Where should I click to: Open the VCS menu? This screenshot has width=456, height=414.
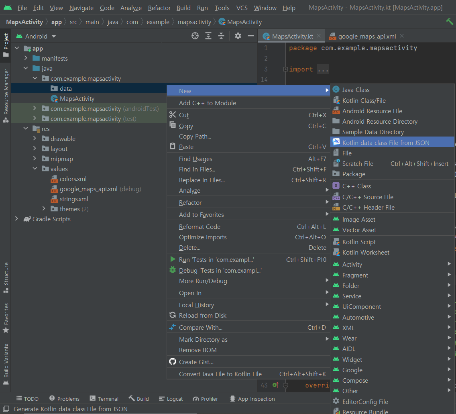(242, 8)
